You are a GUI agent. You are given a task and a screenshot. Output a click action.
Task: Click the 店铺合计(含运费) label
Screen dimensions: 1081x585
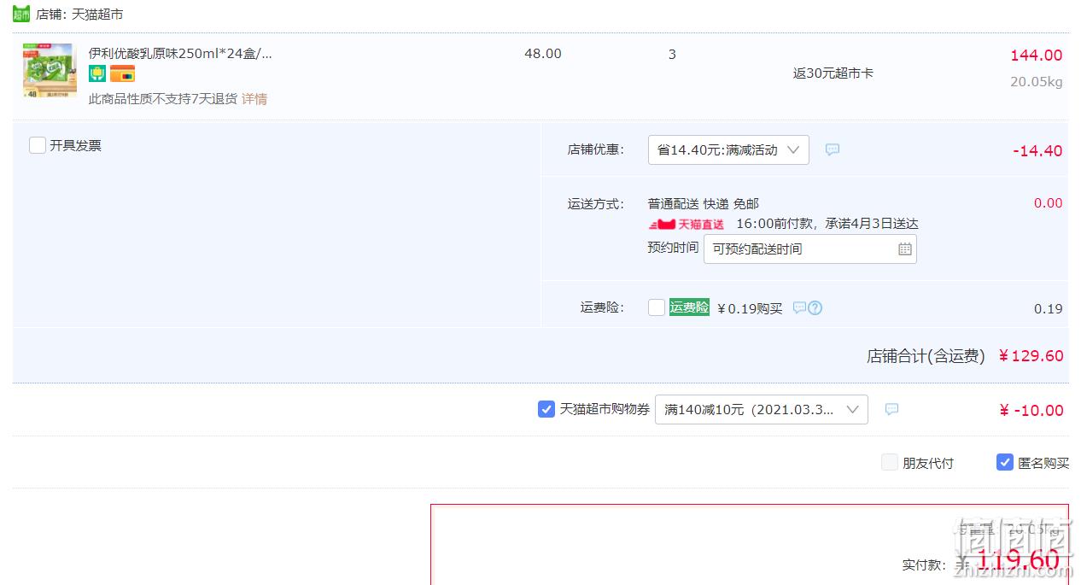[x=926, y=356]
